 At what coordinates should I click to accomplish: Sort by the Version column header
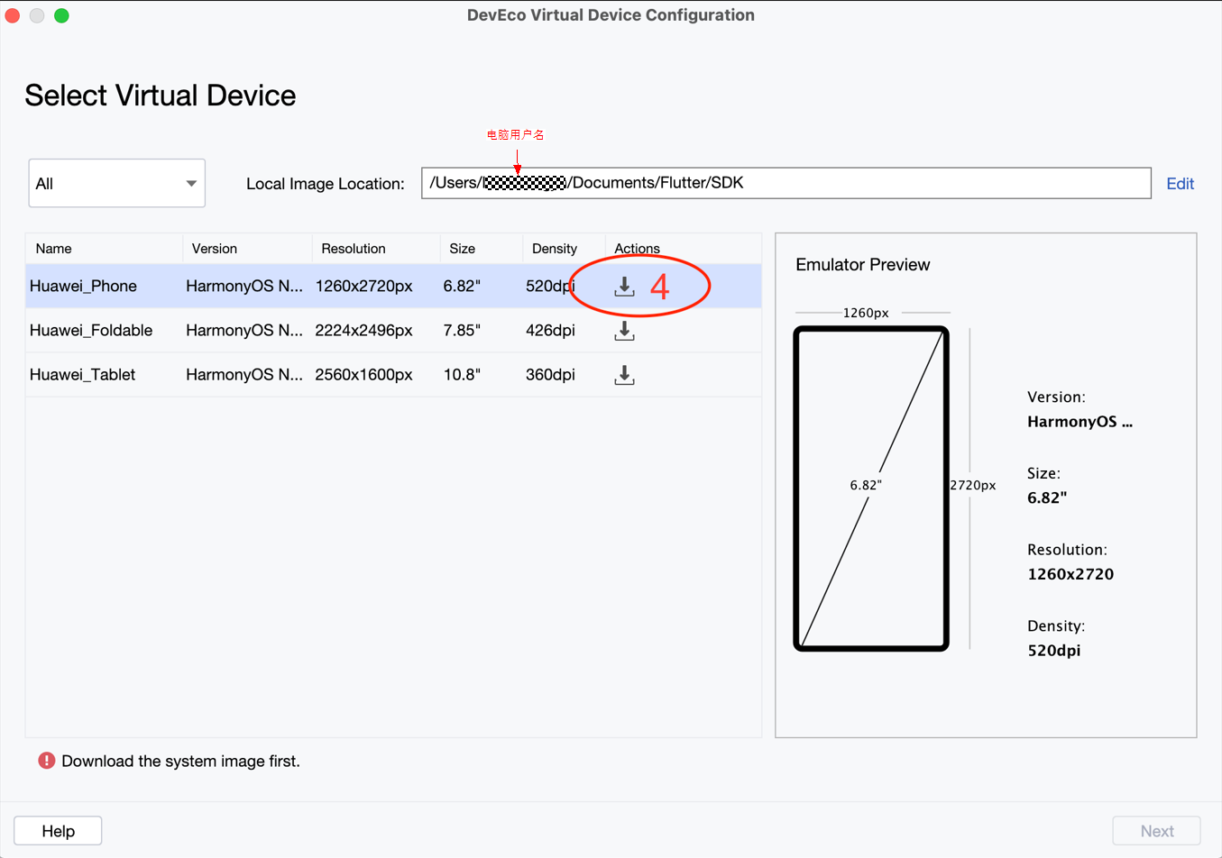tap(215, 249)
